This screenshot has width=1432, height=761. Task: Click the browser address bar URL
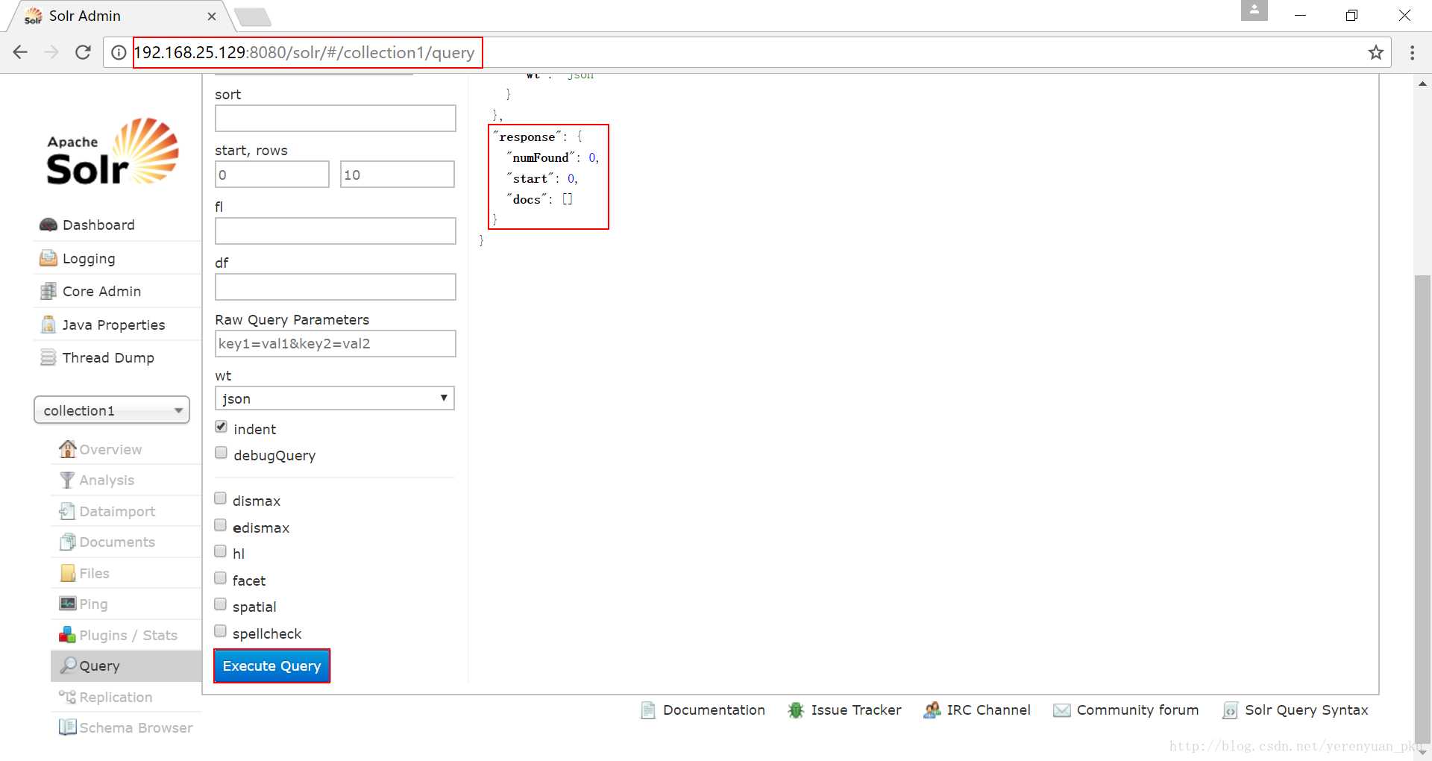pos(304,52)
